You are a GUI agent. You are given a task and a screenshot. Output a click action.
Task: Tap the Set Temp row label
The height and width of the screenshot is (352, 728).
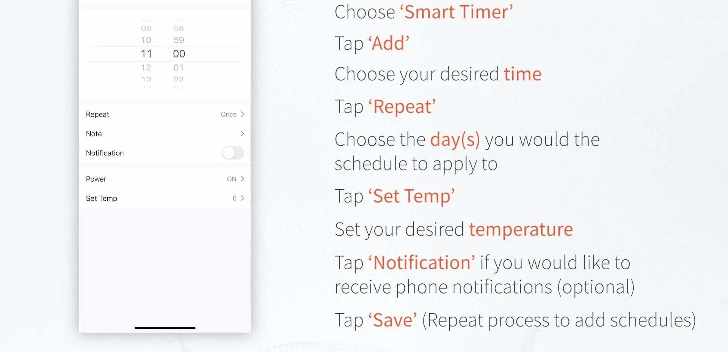tap(102, 198)
